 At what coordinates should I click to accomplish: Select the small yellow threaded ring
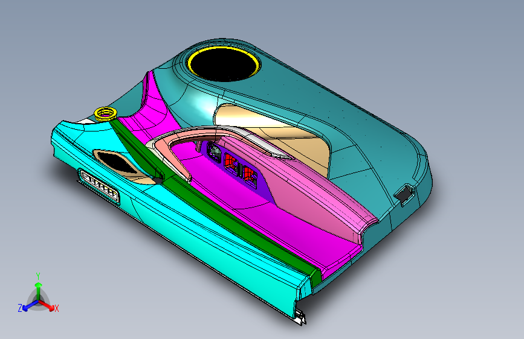(105, 114)
